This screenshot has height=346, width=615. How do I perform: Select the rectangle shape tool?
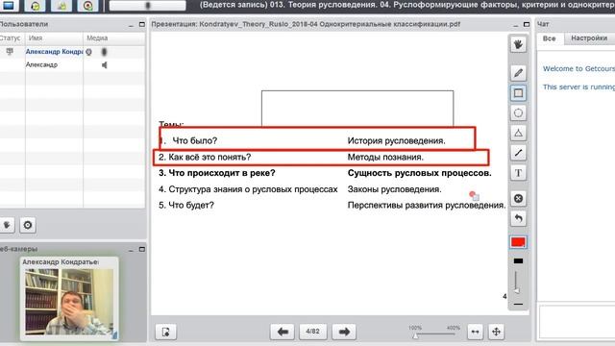[x=518, y=93]
